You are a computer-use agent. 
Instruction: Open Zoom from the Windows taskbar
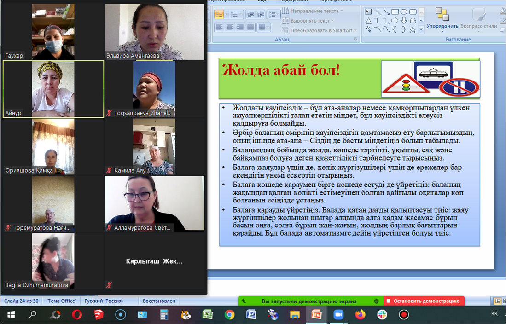pos(338,315)
